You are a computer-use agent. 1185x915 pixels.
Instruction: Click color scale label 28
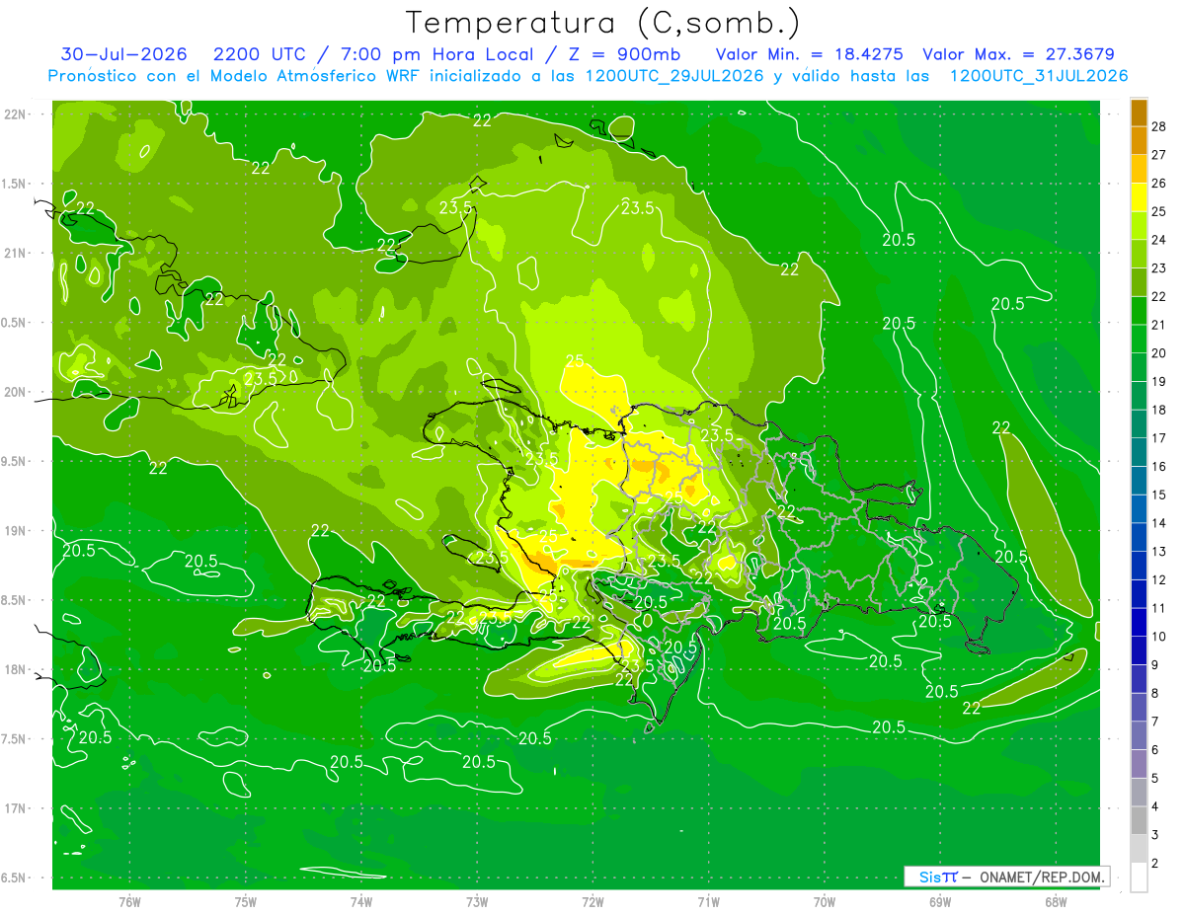(x=1158, y=126)
